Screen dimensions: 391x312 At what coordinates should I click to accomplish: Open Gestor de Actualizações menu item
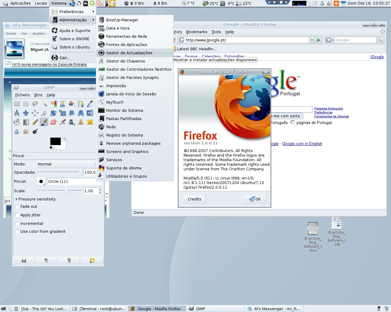pos(135,53)
